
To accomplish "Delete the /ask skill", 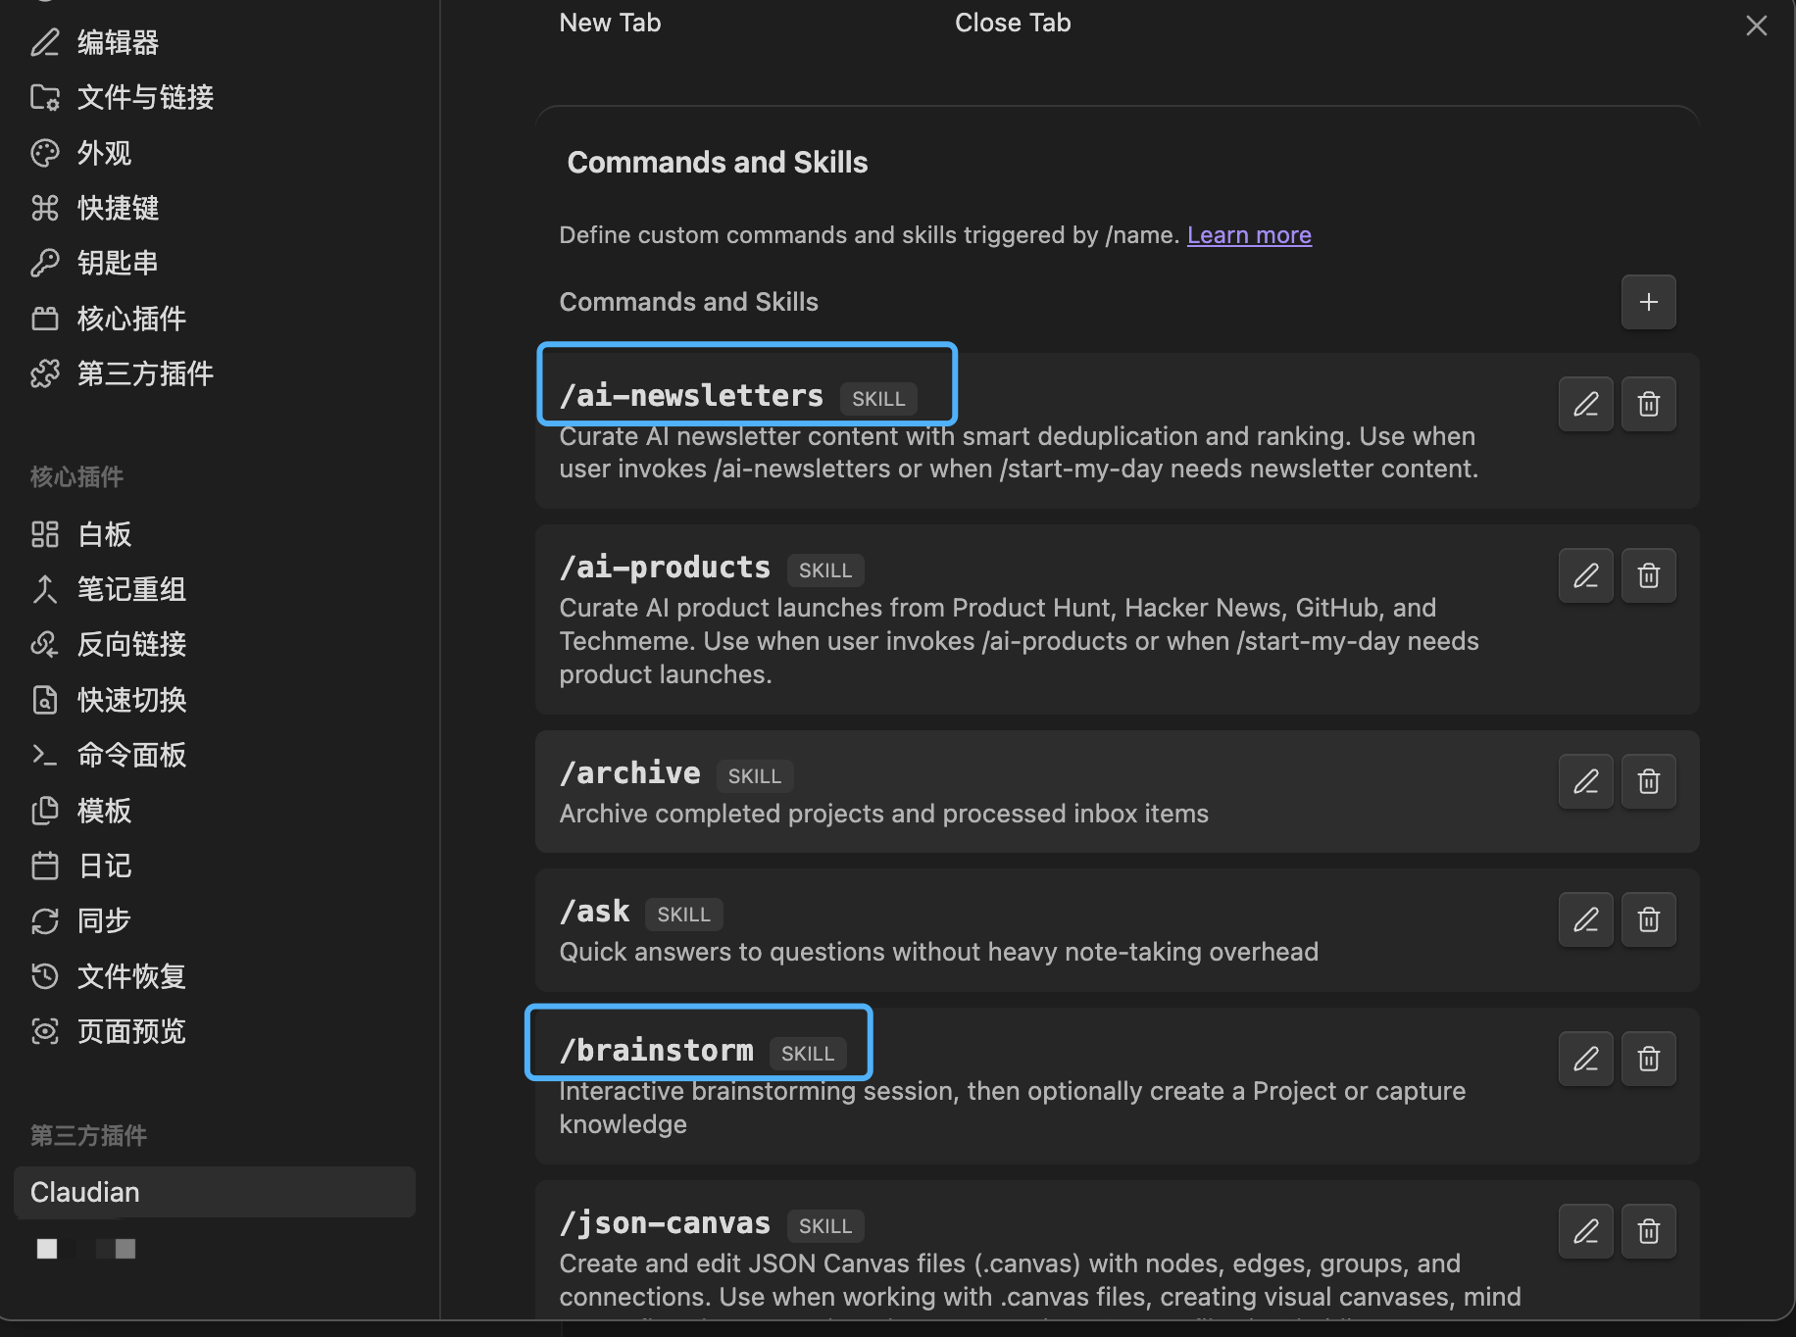I will [x=1648, y=919].
